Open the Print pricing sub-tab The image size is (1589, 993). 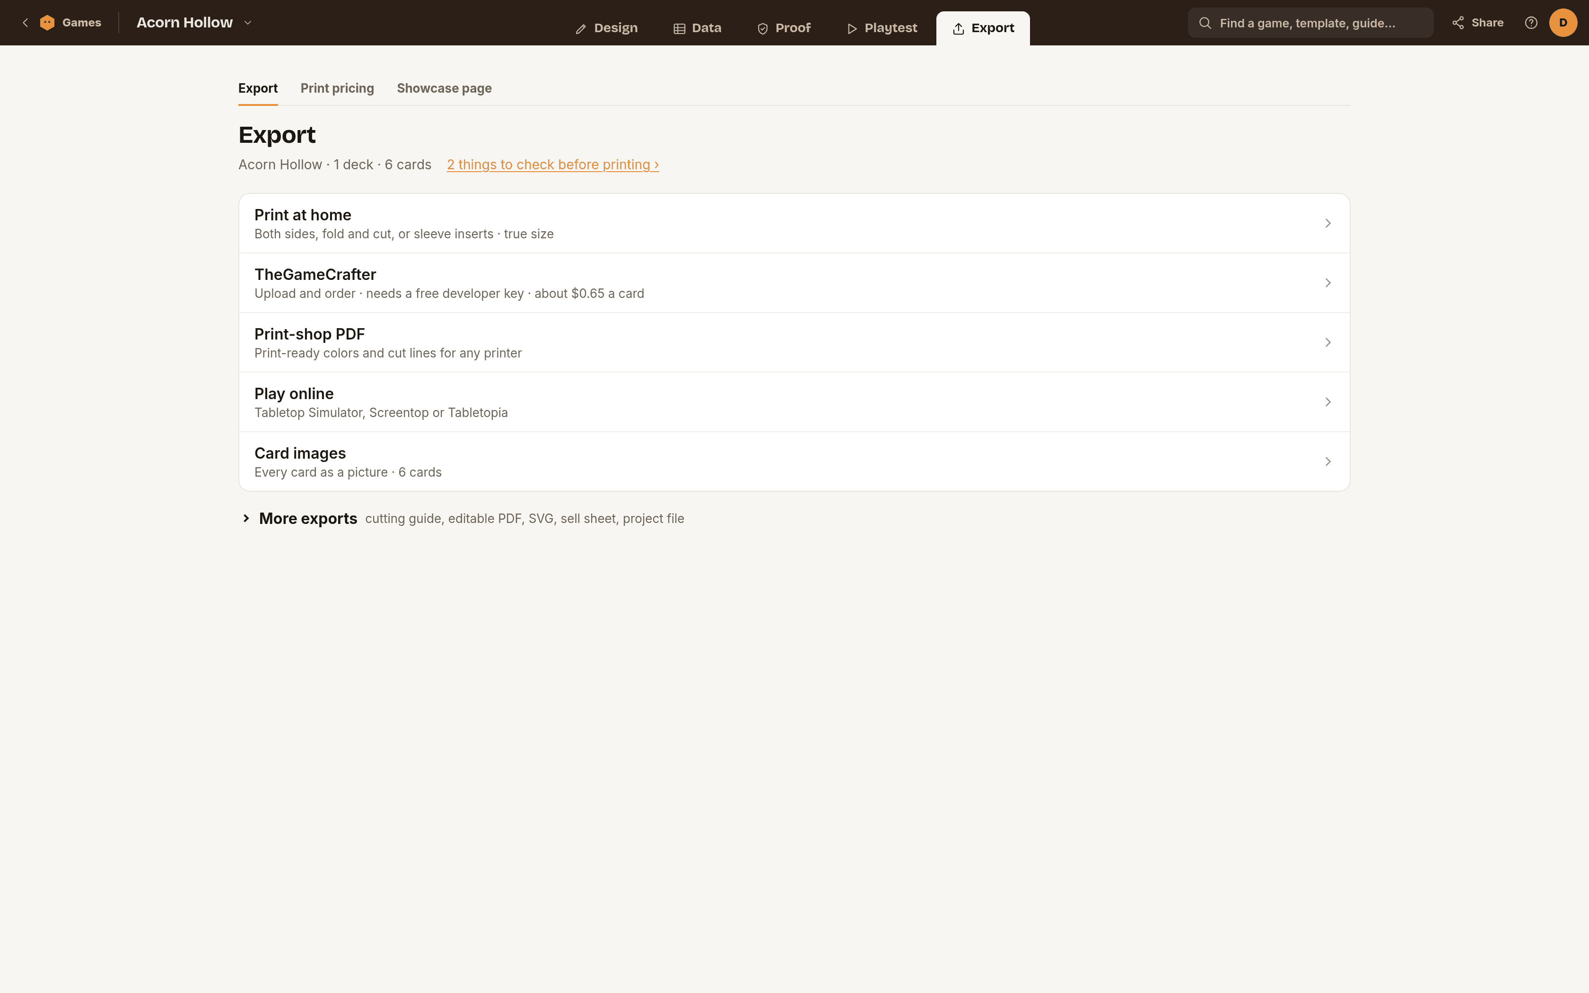click(x=337, y=89)
